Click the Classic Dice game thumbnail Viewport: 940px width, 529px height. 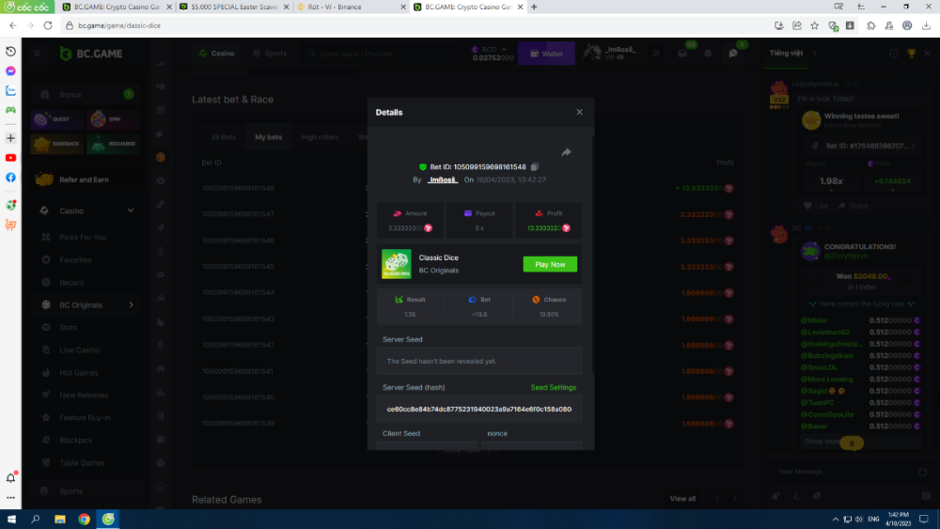point(396,264)
